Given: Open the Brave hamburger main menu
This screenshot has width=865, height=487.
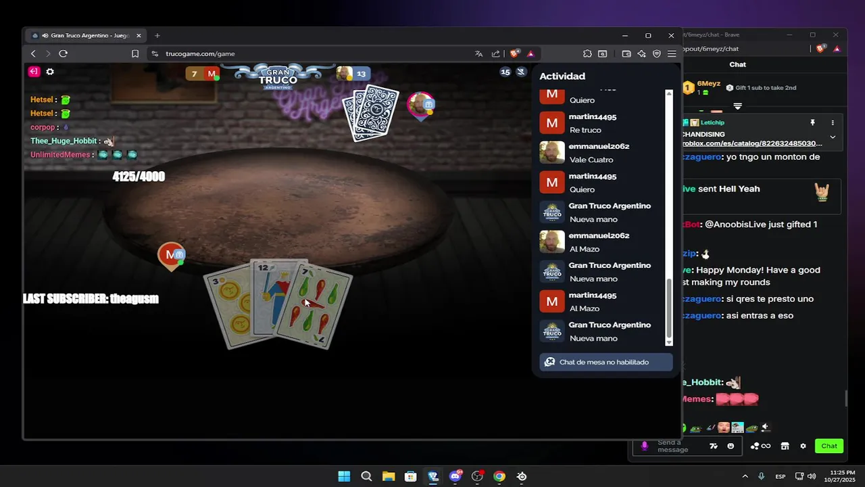Looking at the screenshot, I should 672,53.
